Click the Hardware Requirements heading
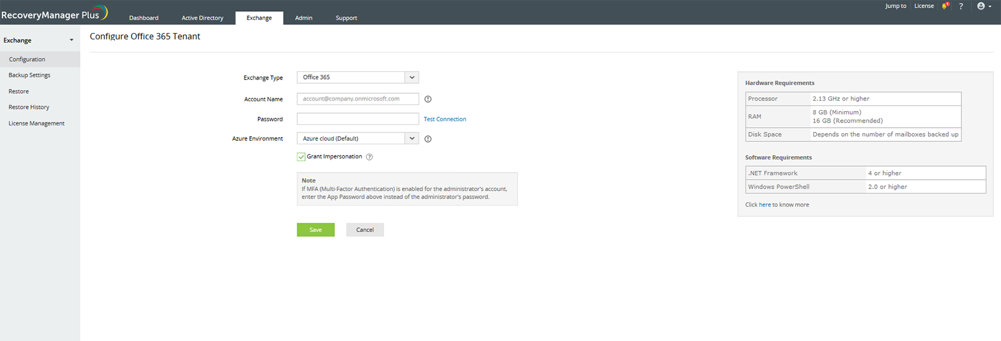The width and height of the screenshot is (1001, 341). coord(780,83)
